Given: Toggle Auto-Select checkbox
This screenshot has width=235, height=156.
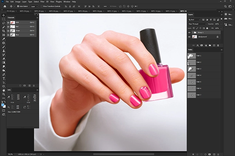Looking at the screenshot, I should pos(18,6).
